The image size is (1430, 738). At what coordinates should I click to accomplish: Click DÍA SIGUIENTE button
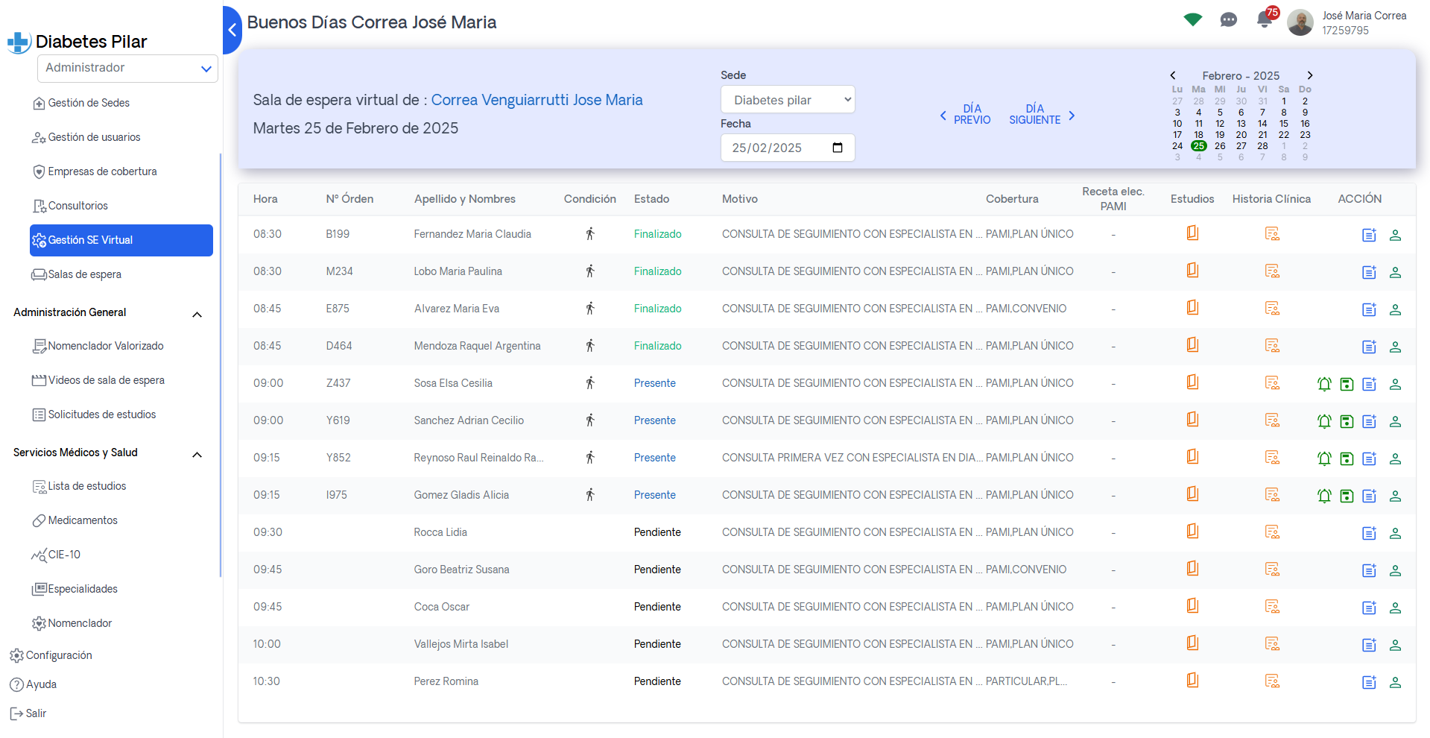pyautogui.click(x=1042, y=114)
